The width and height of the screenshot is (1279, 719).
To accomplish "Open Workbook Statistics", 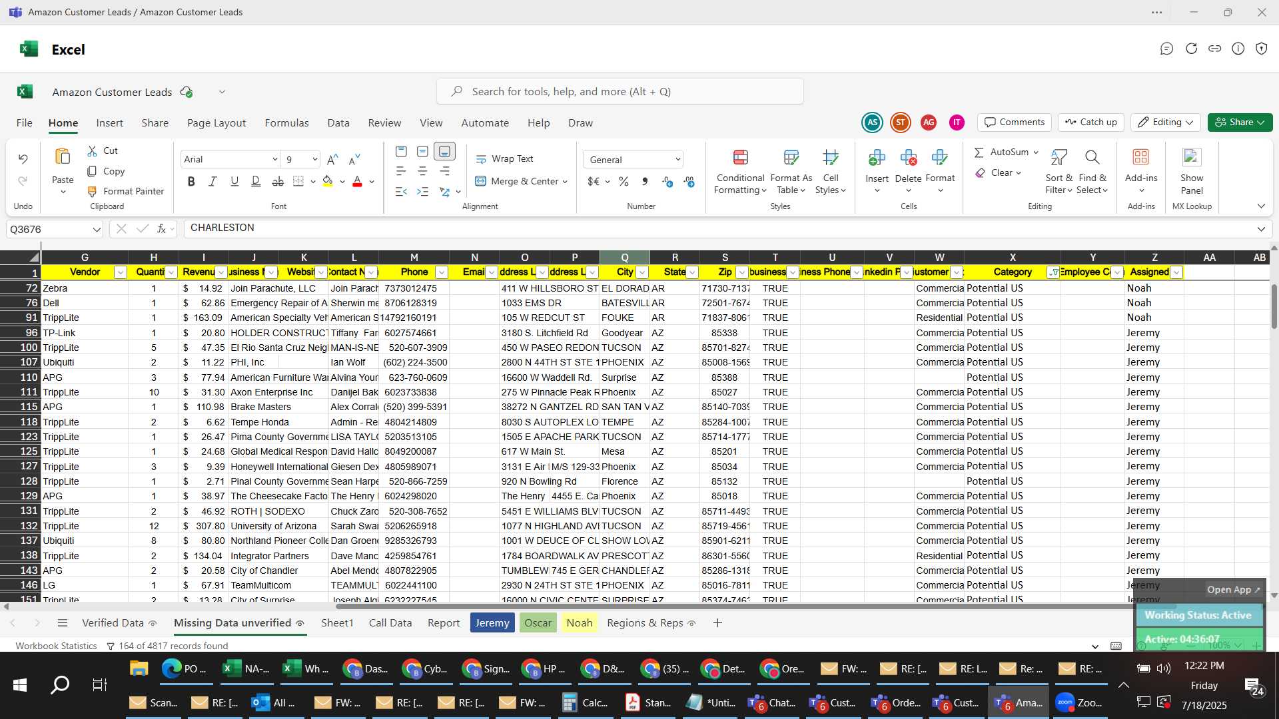I will (56, 646).
